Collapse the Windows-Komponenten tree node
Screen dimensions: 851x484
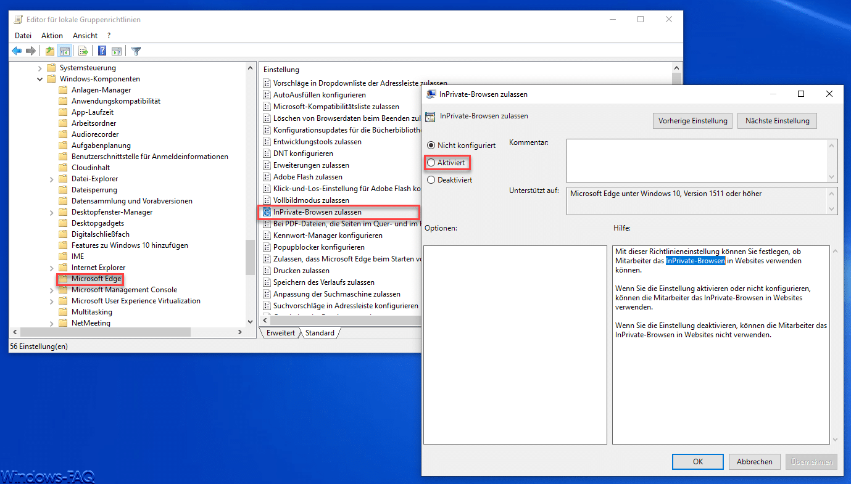[40, 79]
